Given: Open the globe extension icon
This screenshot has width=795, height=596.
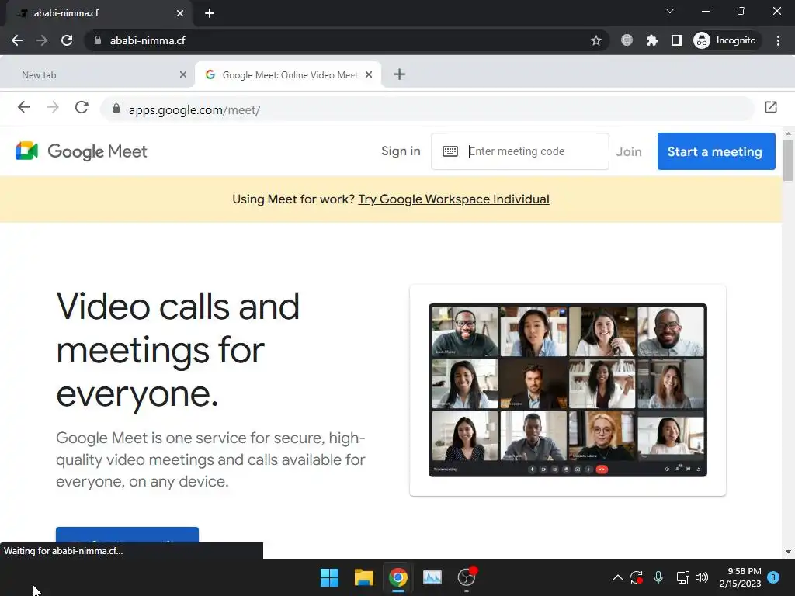Looking at the screenshot, I should pos(627,40).
